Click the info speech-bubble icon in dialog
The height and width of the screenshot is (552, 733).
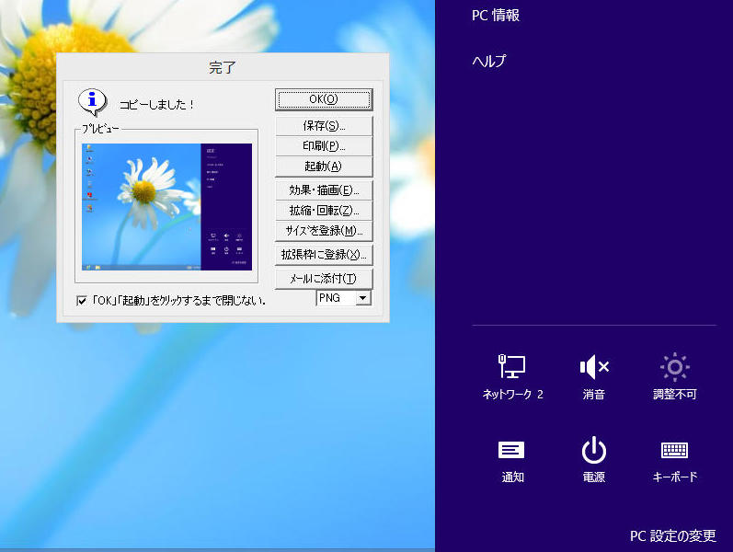92,101
